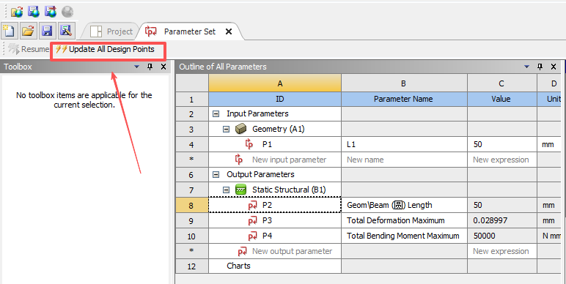This screenshot has height=284, width=566.
Task: Click the Open project folder icon
Action: pyautogui.click(x=28, y=31)
